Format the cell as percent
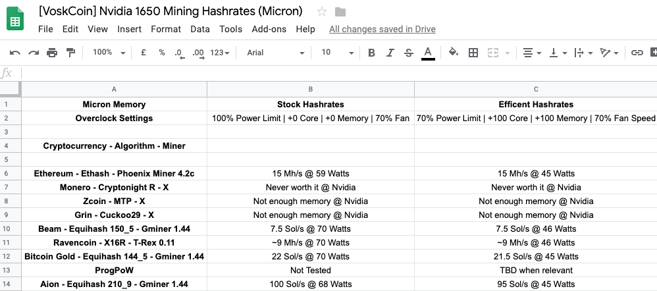The image size is (657, 291). coord(162,53)
